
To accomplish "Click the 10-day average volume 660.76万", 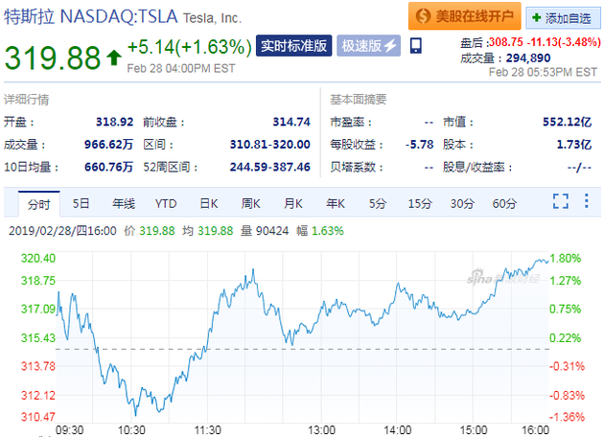I will (x=108, y=167).
